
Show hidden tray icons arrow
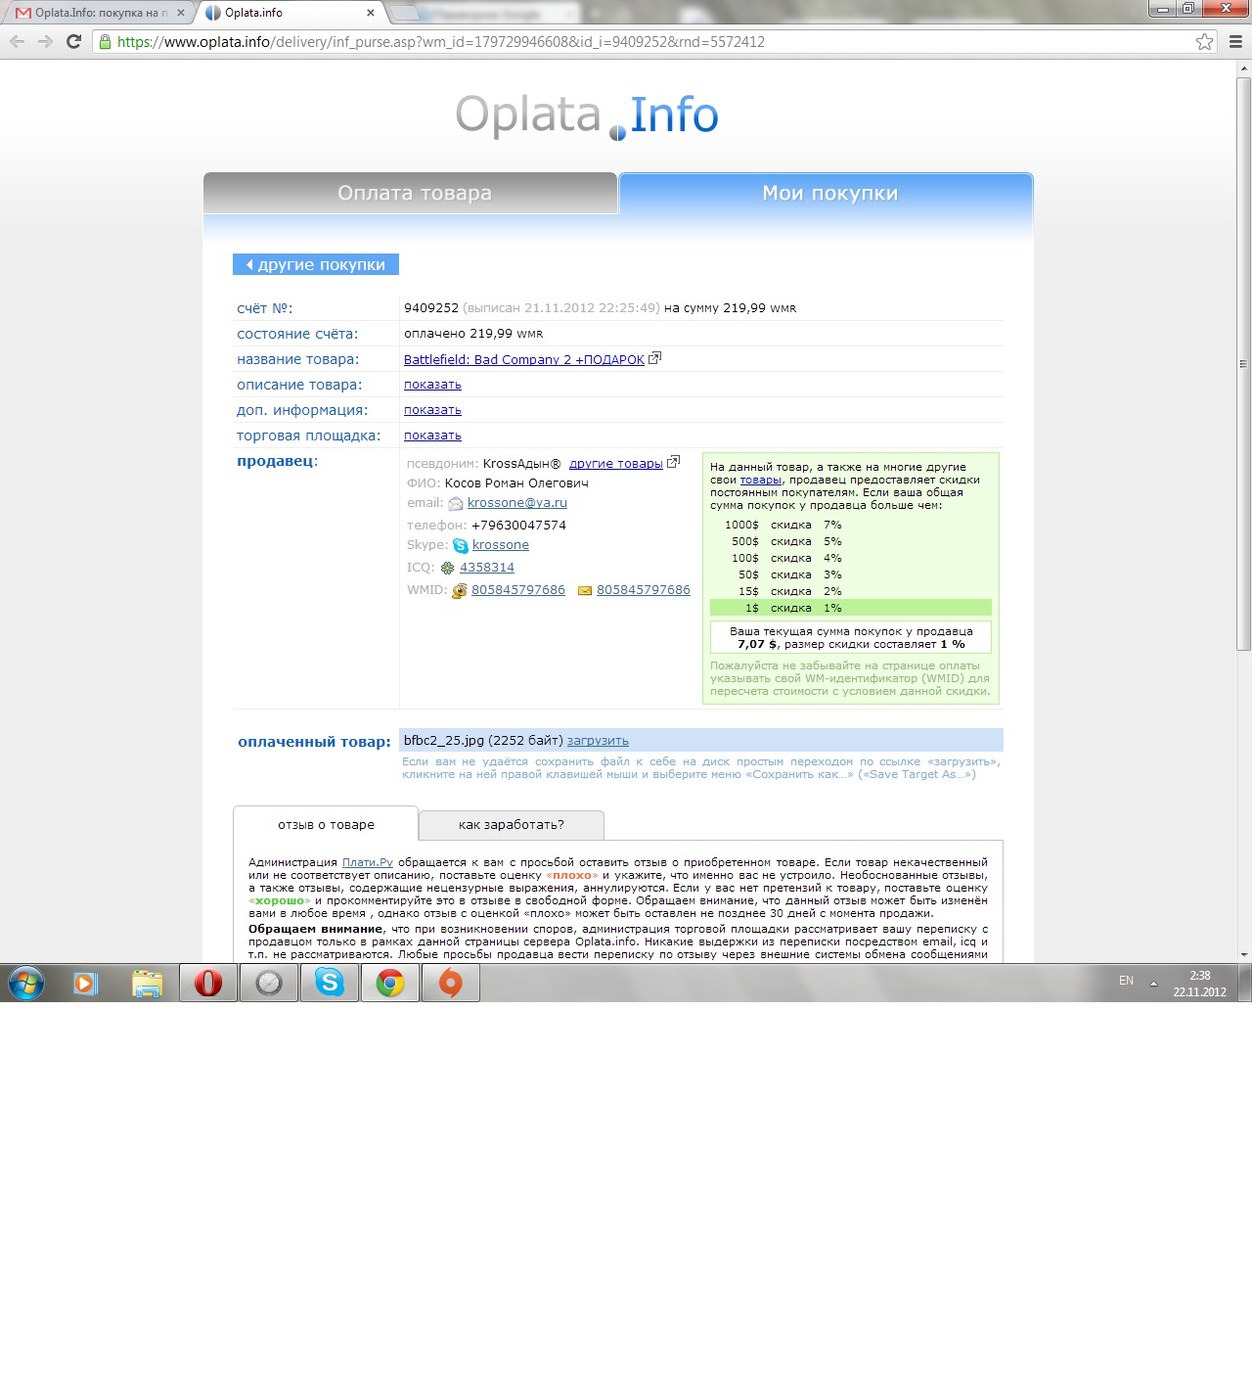[1153, 983]
